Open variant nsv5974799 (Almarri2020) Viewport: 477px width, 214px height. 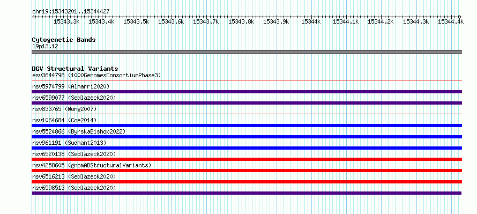[71, 86]
